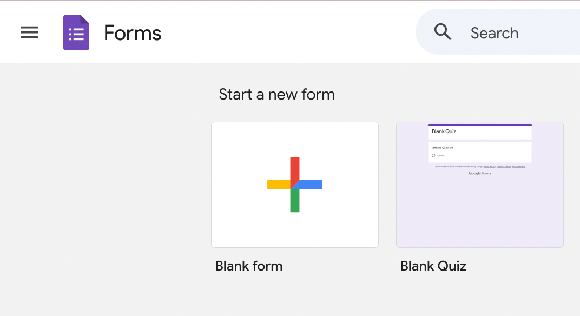
Task: Click the Blank form label
Action: pyautogui.click(x=248, y=266)
